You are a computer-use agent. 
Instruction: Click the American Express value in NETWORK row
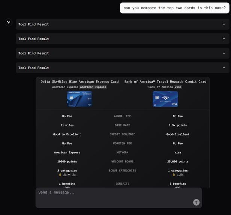(67, 152)
